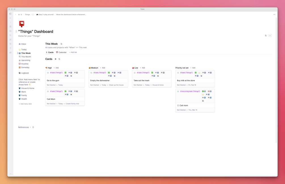Viewport: 285px width, 184px height.
Task: Open the dashboard view options icon at top right
Action: click(266, 36)
